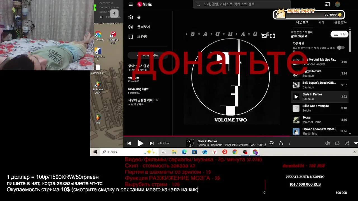Enter fullscreen from the album art
This screenshot has height=201, width=358.
pos(272,36)
